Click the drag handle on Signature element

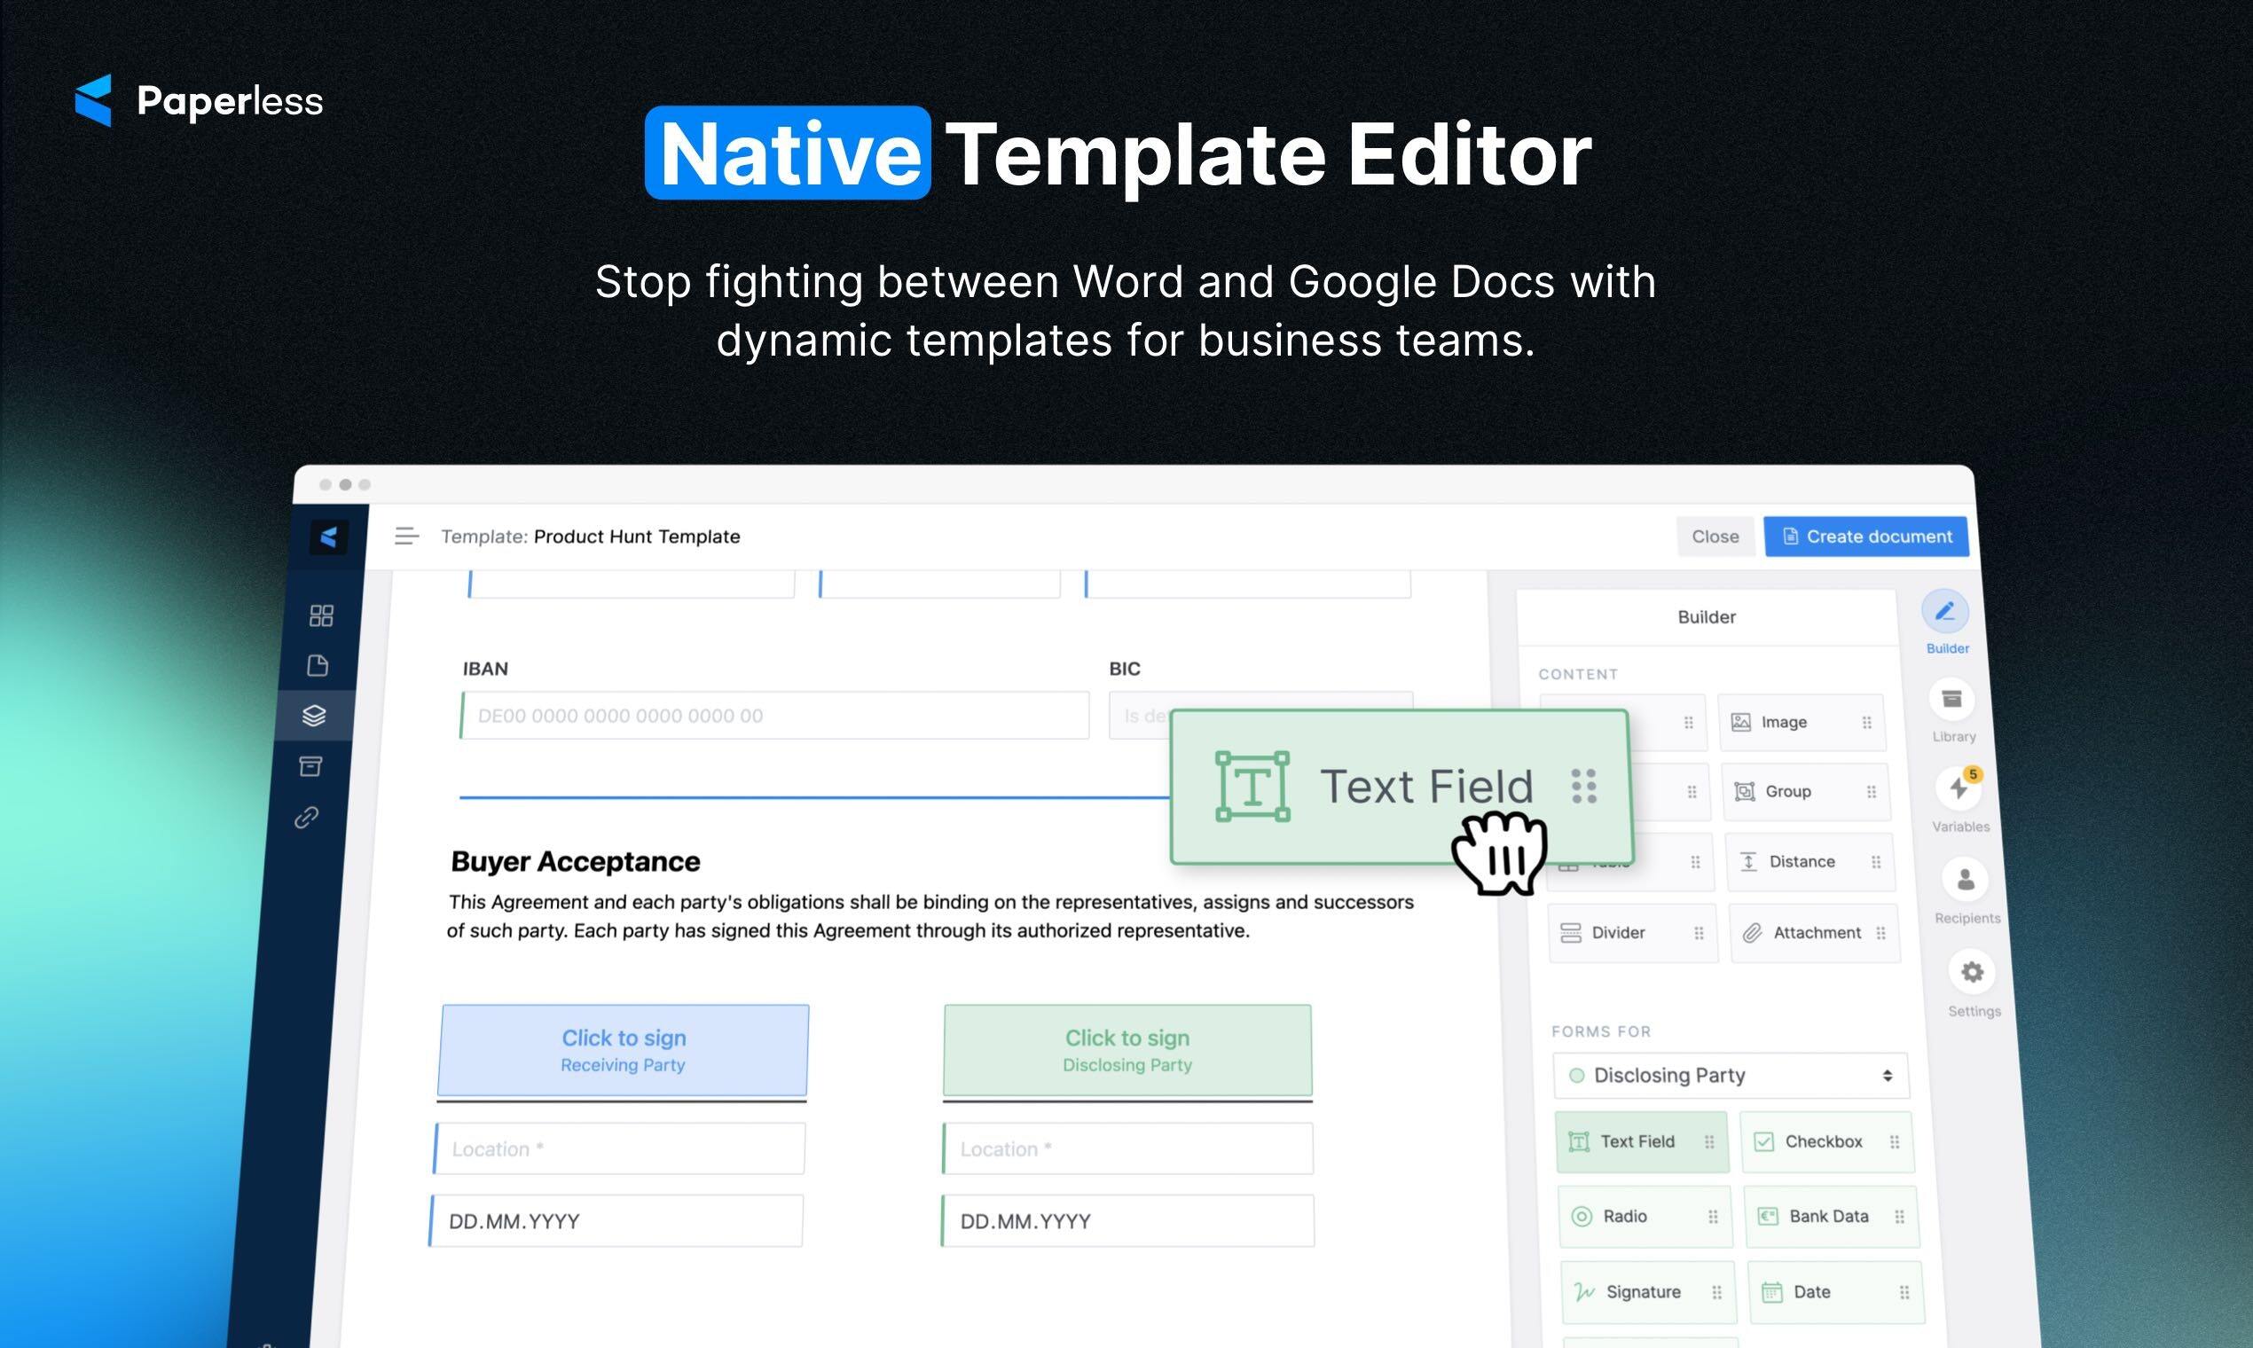click(x=1716, y=1293)
